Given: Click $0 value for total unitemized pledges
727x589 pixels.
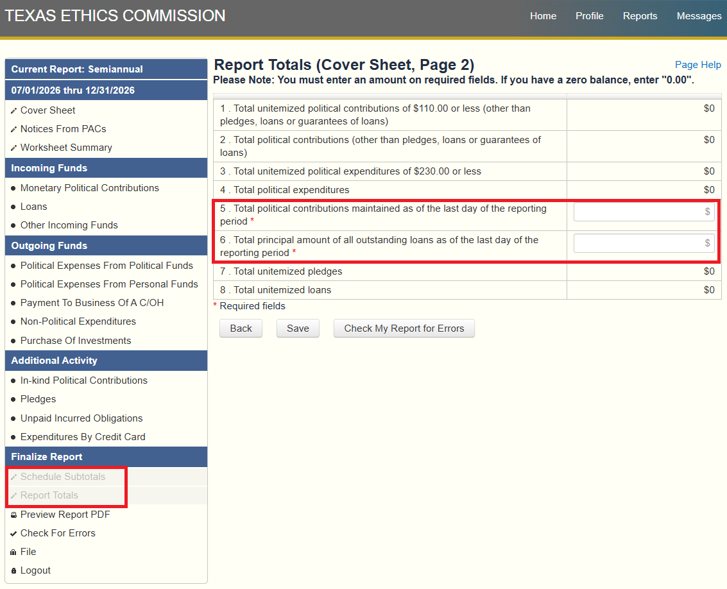Looking at the screenshot, I should coord(709,271).
